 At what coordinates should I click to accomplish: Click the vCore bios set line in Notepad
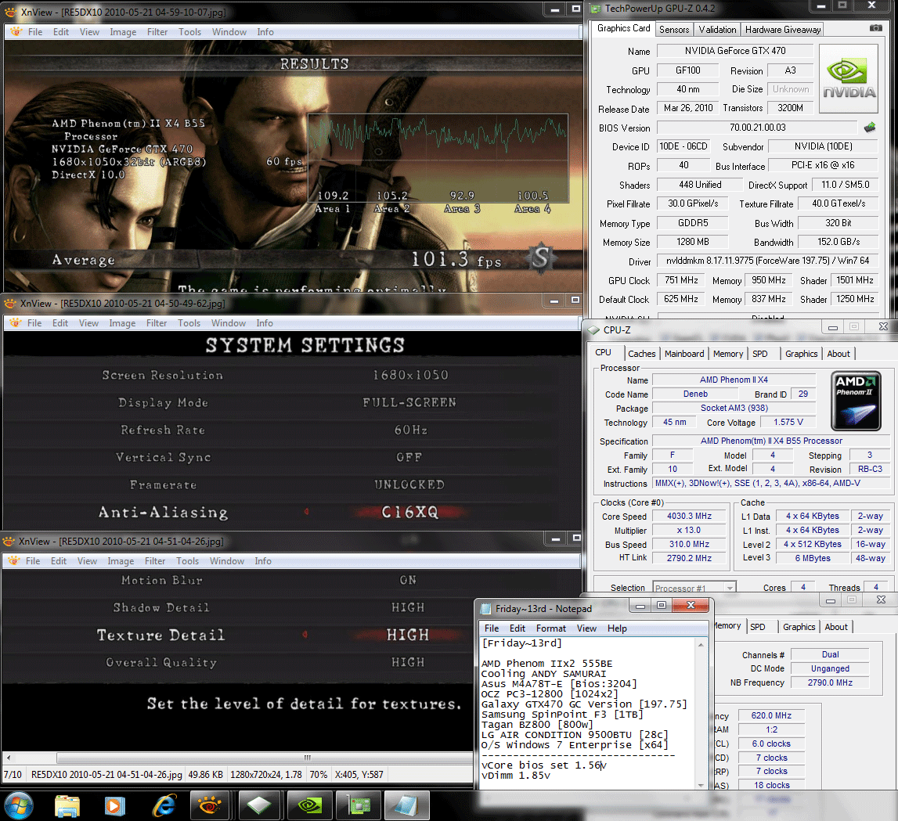click(x=543, y=765)
